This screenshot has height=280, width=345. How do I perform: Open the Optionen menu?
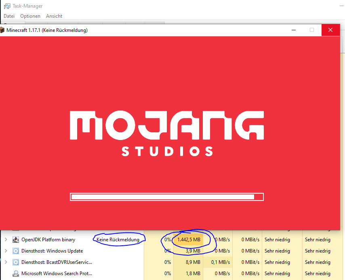30,16
